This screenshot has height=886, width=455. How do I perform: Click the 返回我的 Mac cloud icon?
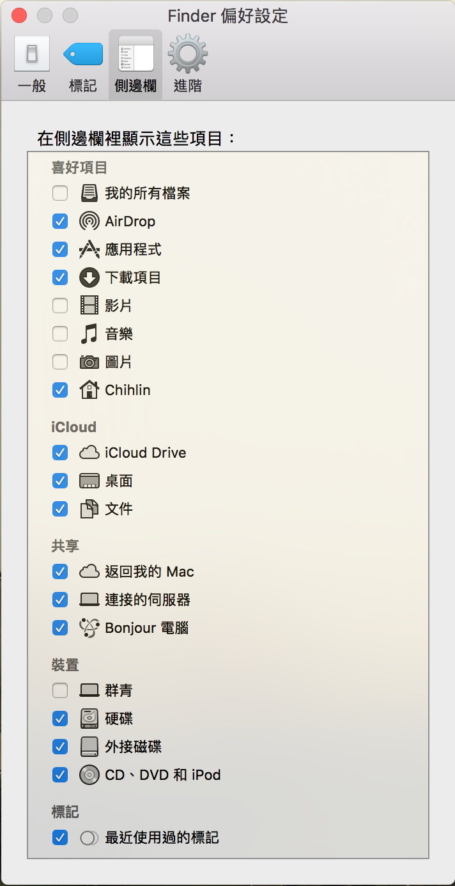pyautogui.click(x=89, y=571)
